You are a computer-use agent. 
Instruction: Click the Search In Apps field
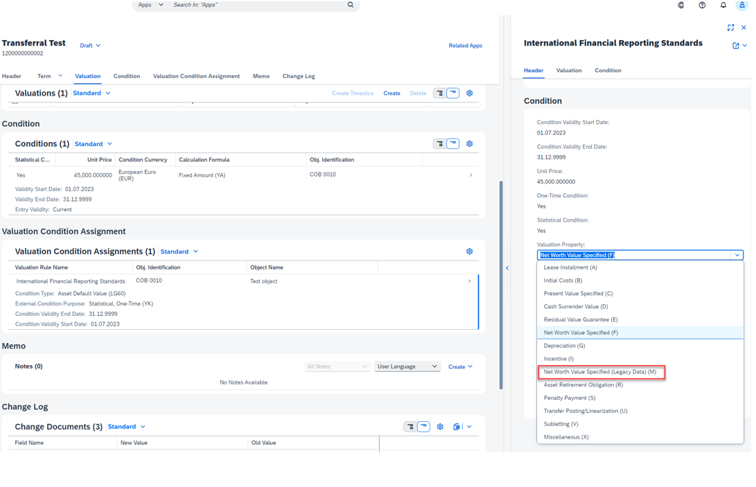[258, 5]
